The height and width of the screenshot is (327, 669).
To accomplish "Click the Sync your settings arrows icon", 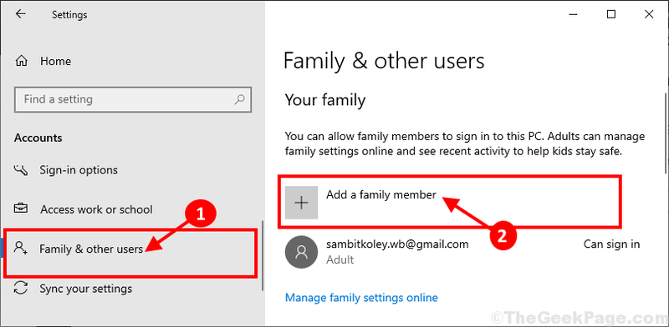I will 20,289.
